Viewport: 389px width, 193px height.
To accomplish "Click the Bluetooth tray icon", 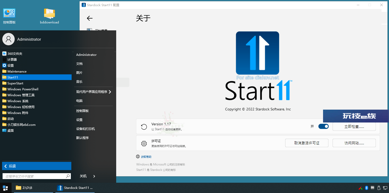I will pyautogui.click(x=366, y=188).
